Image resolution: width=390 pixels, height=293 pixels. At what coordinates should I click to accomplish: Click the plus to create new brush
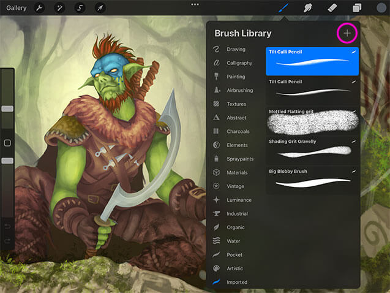pos(347,33)
